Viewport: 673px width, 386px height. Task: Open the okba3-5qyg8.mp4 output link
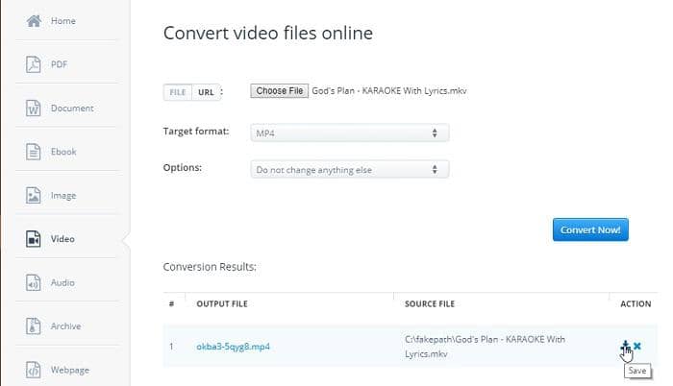coord(233,347)
